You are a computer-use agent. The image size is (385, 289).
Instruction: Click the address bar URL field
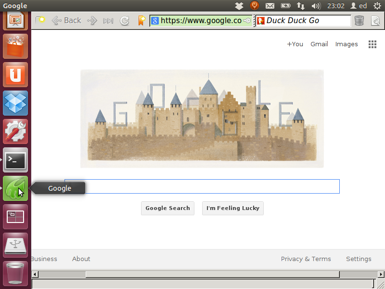201,21
